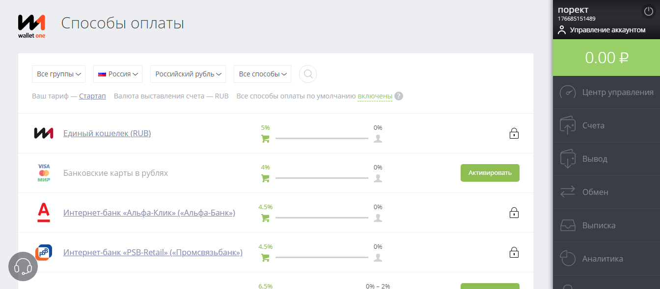Click the cart icon in Банковские карты row

coord(265,178)
